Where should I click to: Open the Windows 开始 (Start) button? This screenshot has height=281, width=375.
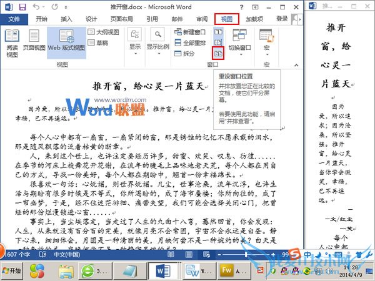click(11, 271)
